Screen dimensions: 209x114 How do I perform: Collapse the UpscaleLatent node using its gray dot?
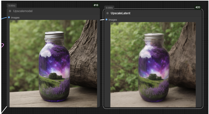pyautogui.click(x=107, y=13)
